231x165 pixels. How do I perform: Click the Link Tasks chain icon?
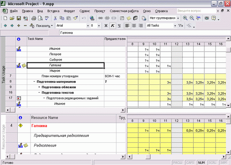coord(100,18)
